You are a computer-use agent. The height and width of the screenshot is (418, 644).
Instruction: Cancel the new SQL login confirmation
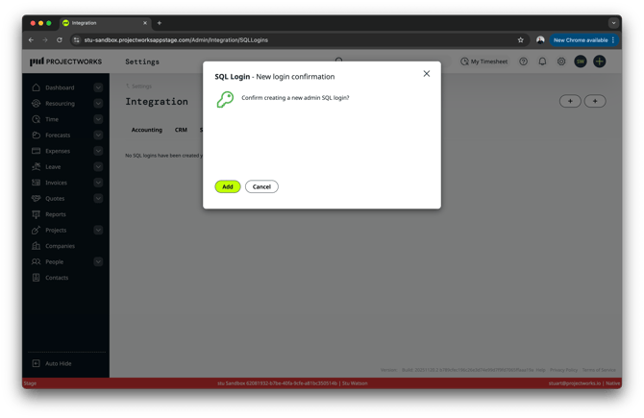point(261,186)
